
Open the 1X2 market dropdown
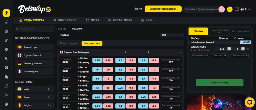(172, 35)
